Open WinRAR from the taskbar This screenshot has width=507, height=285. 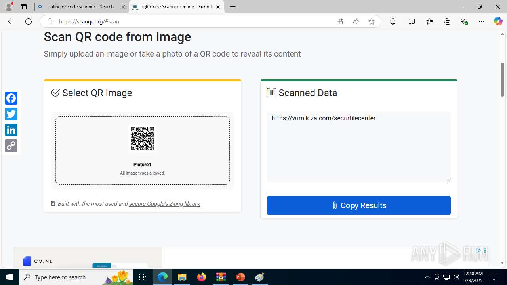point(221,277)
